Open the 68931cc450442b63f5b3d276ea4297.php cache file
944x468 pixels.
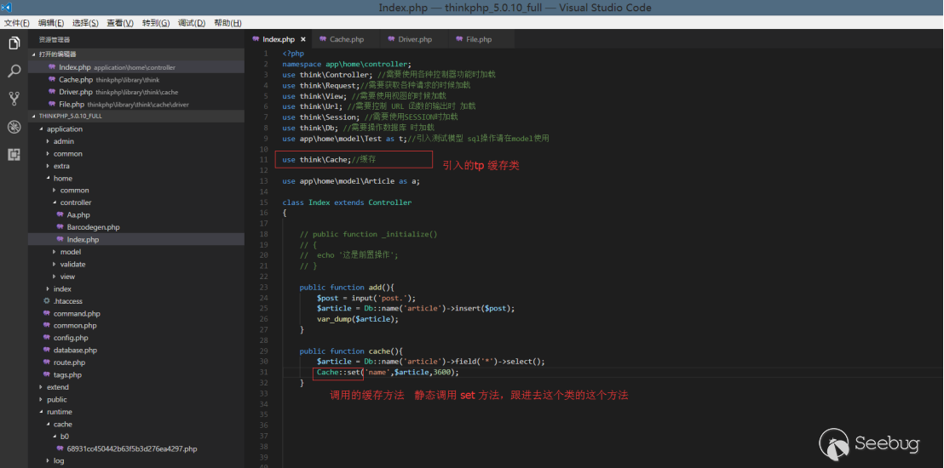tap(136, 448)
